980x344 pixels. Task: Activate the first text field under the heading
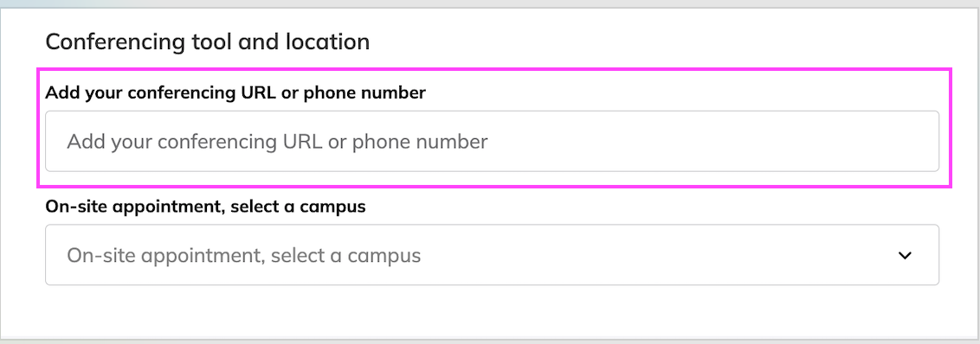(x=492, y=141)
